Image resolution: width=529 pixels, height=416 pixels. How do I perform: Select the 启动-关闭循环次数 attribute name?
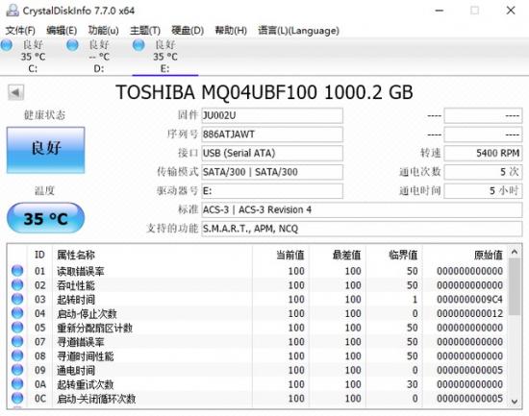(x=96, y=399)
